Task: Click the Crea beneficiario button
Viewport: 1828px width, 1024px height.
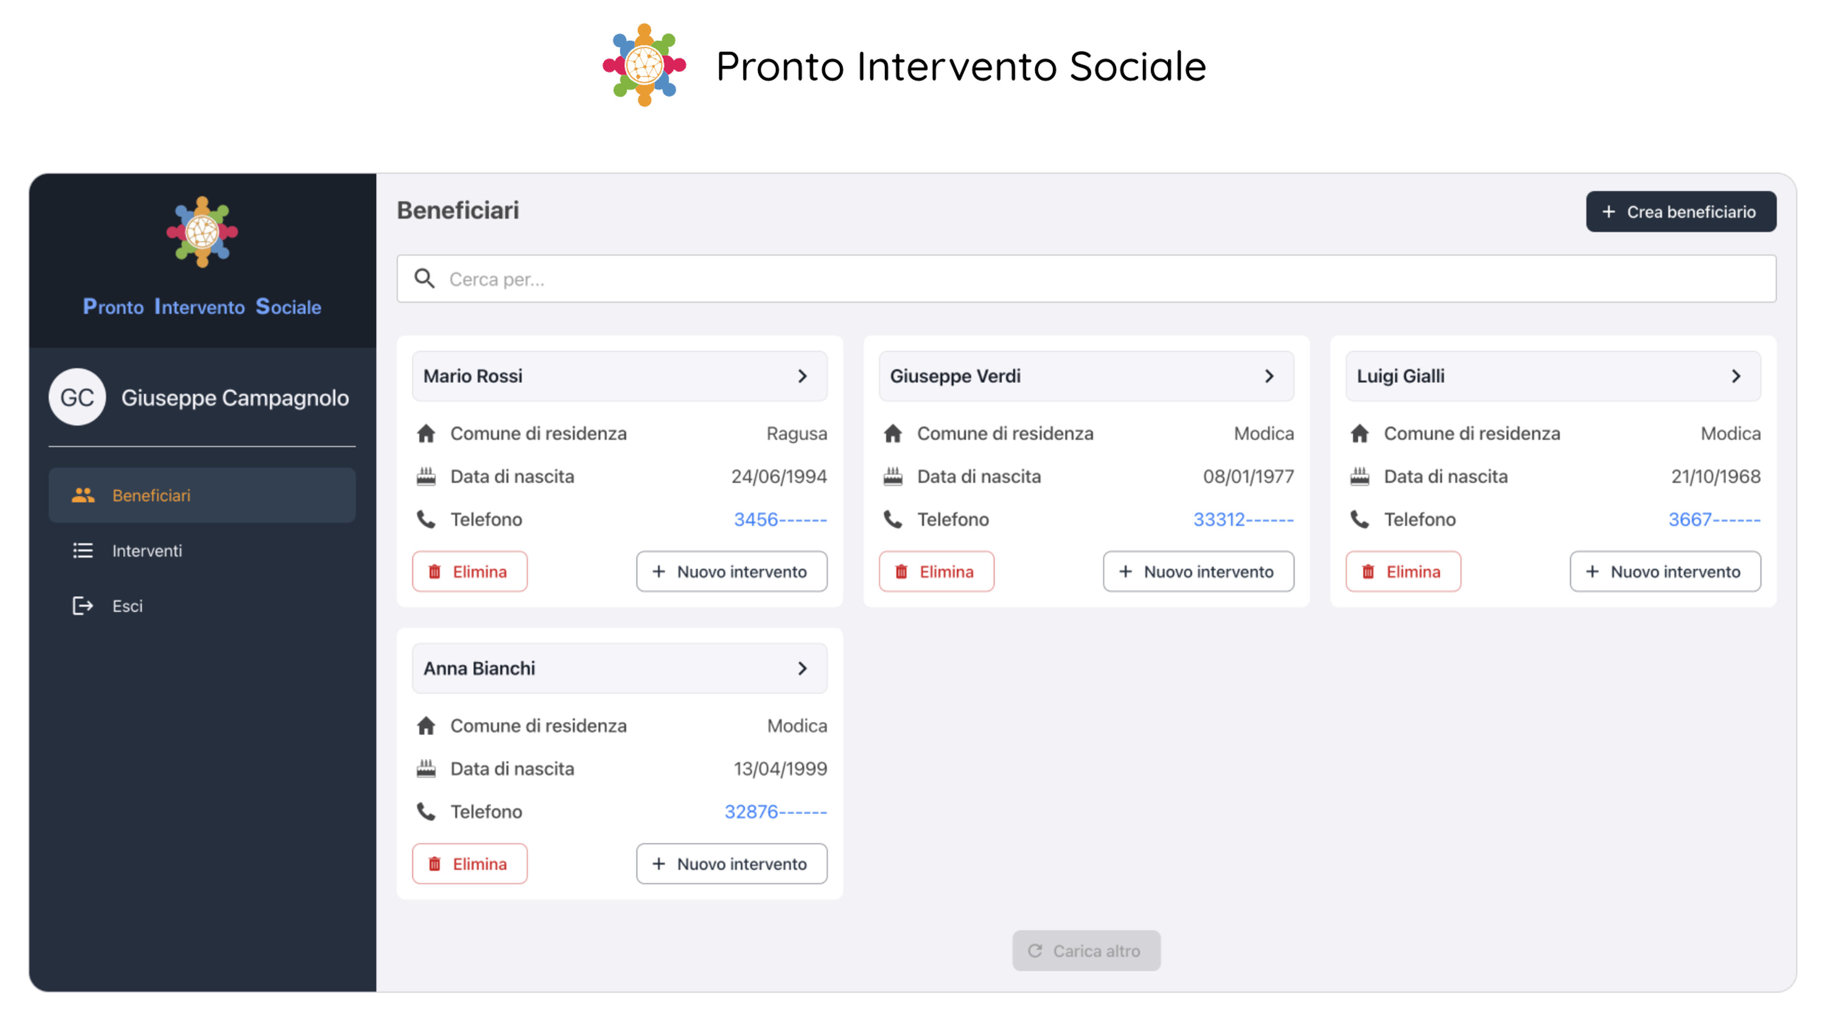Action: pos(1681,211)
